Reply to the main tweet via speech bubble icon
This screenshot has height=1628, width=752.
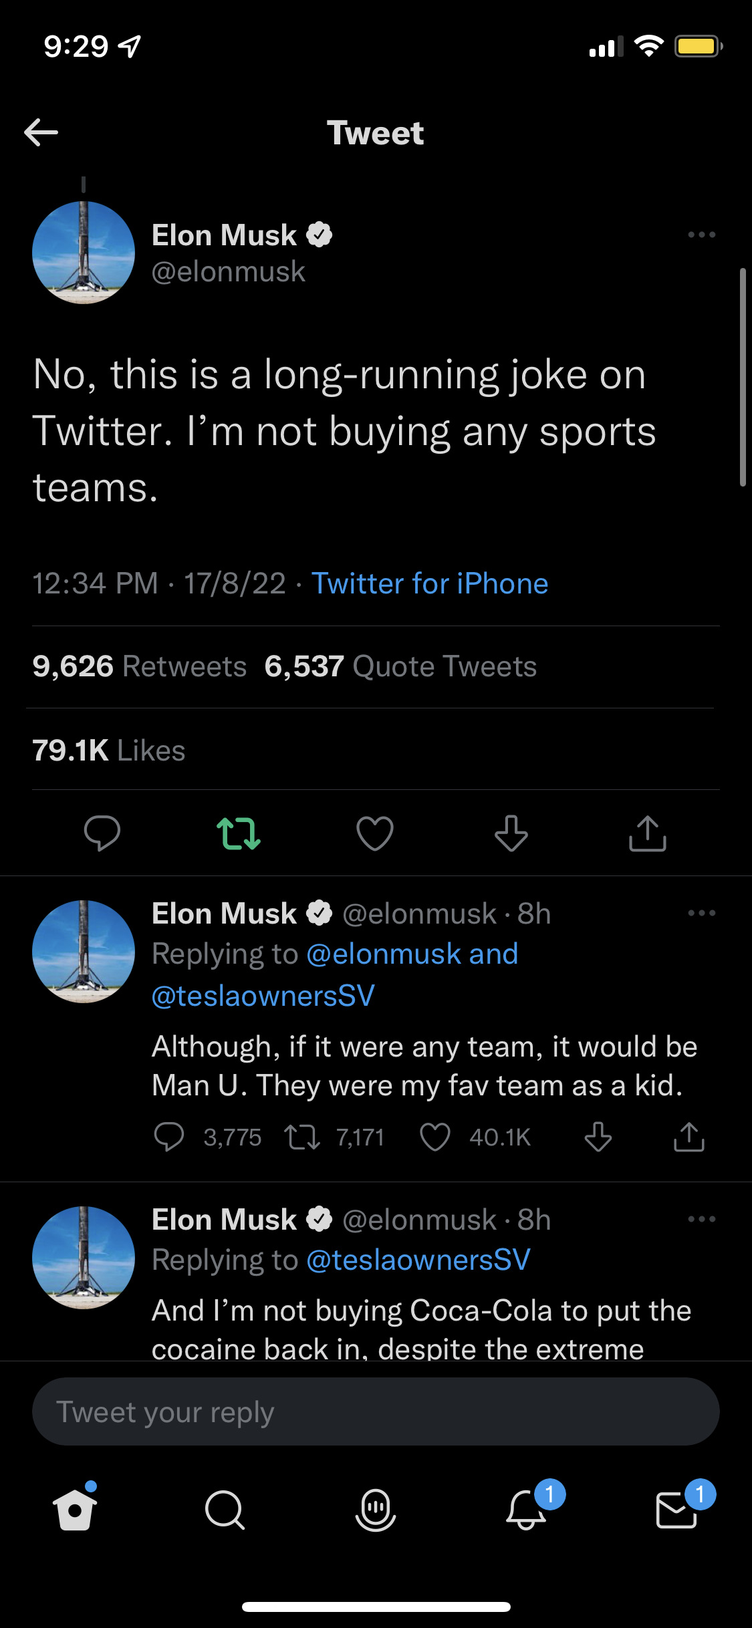[102, 833]
